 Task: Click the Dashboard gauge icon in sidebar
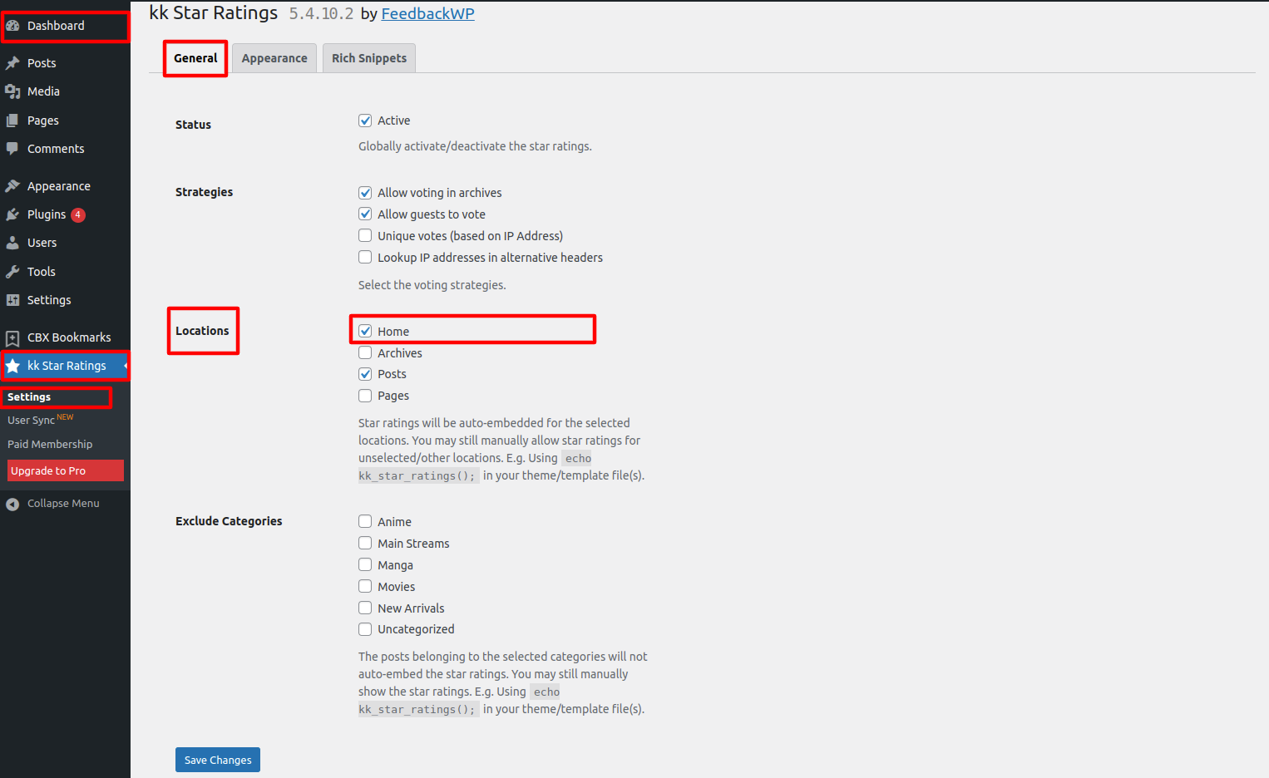pos(13,26)
